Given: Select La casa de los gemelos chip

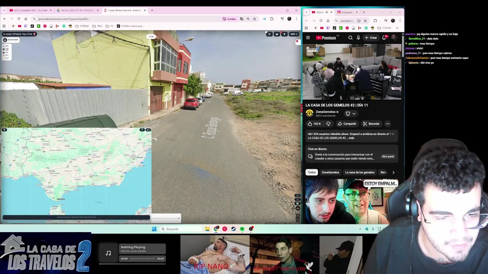Looking at the screenshot, I should (x=360, y=172).
